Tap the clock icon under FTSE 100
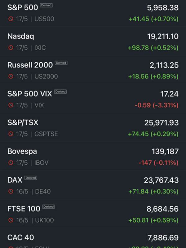 coord(11,220)
